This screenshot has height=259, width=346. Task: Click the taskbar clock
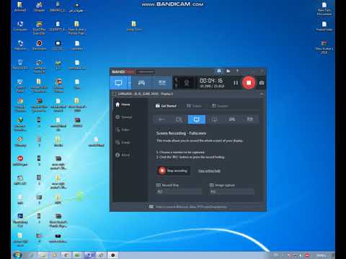coord(321,255)
